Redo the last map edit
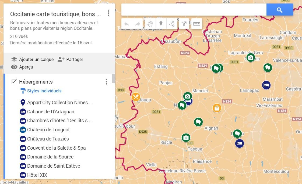Screen dimensions: 302x184 click(x=137, y=24)
